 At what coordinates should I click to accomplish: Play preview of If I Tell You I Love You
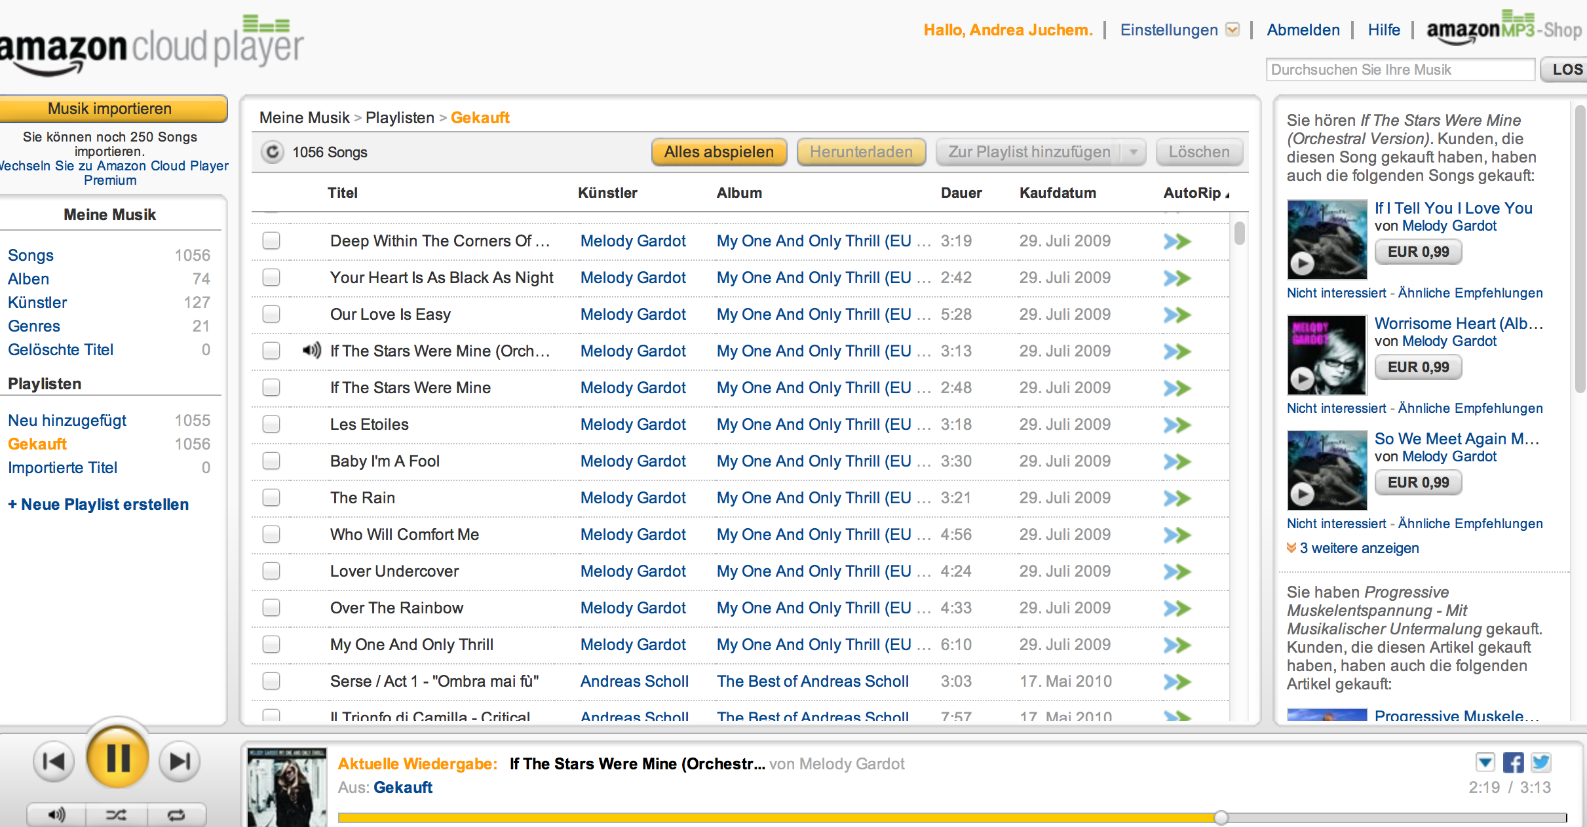(x=1302, y=263)
